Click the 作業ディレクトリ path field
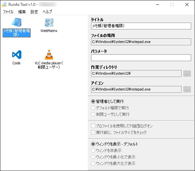The image size is (195, 171). 136,73
